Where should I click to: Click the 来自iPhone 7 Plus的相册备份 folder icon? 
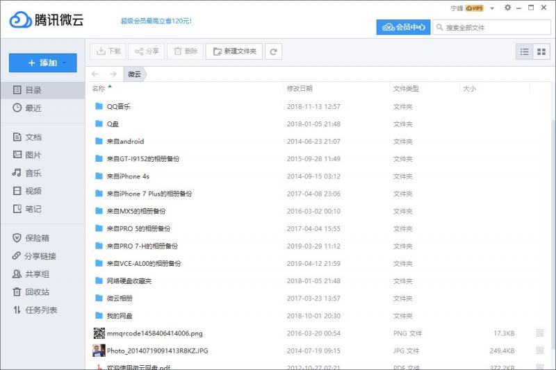(x=99, y=193)
